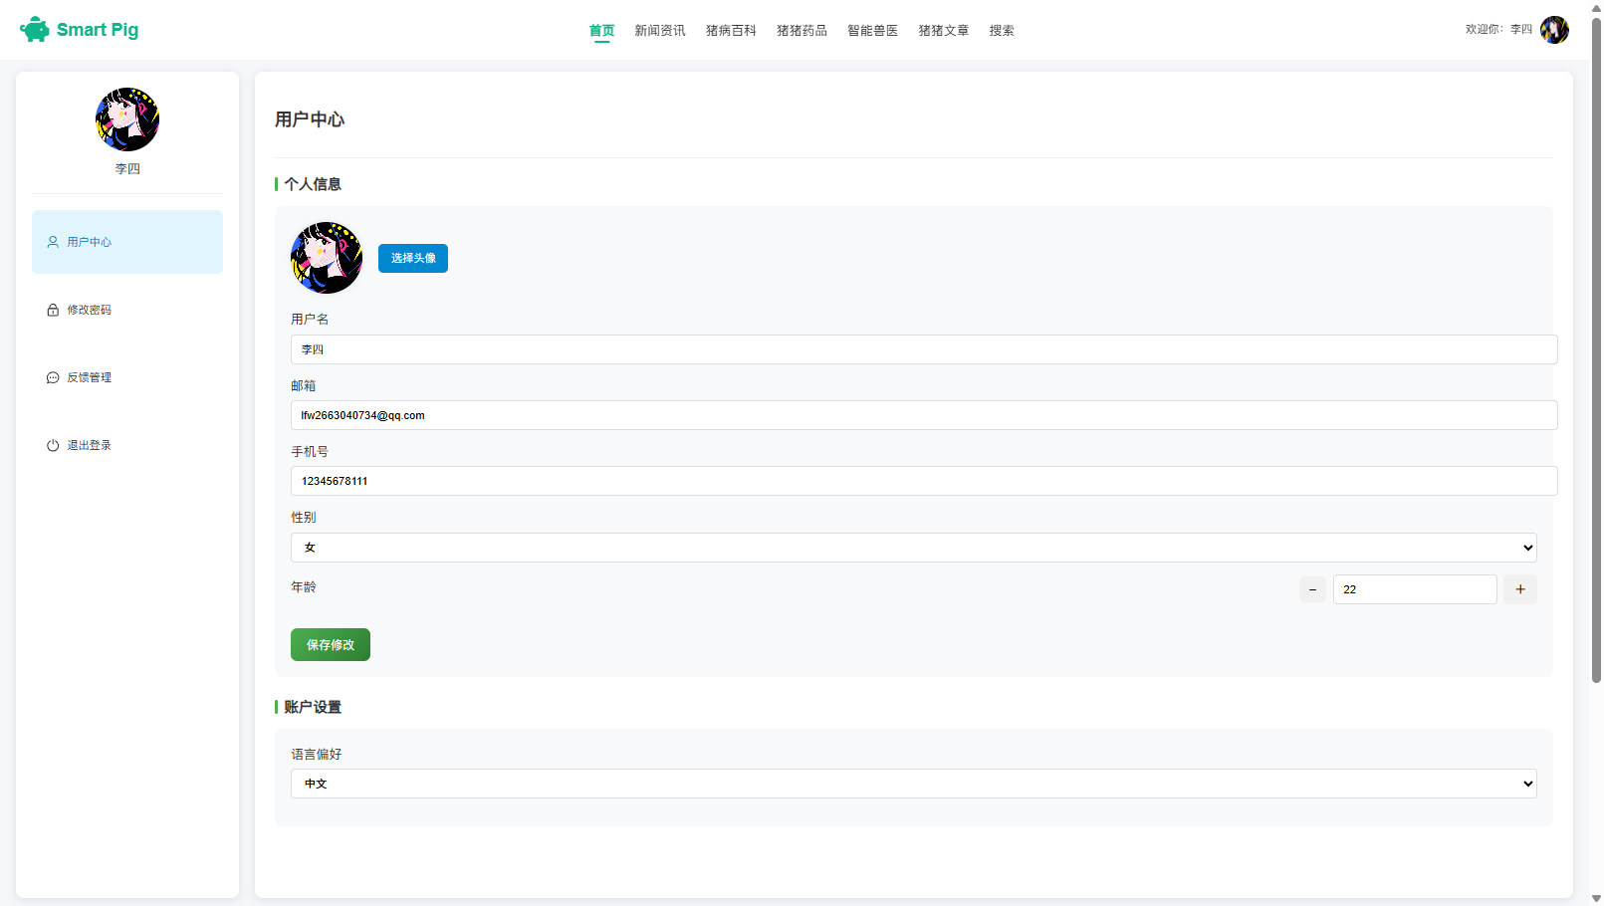1604x906 pixels.
Task: Click the chat bubble feedback icon
Action: pos(53,377)
